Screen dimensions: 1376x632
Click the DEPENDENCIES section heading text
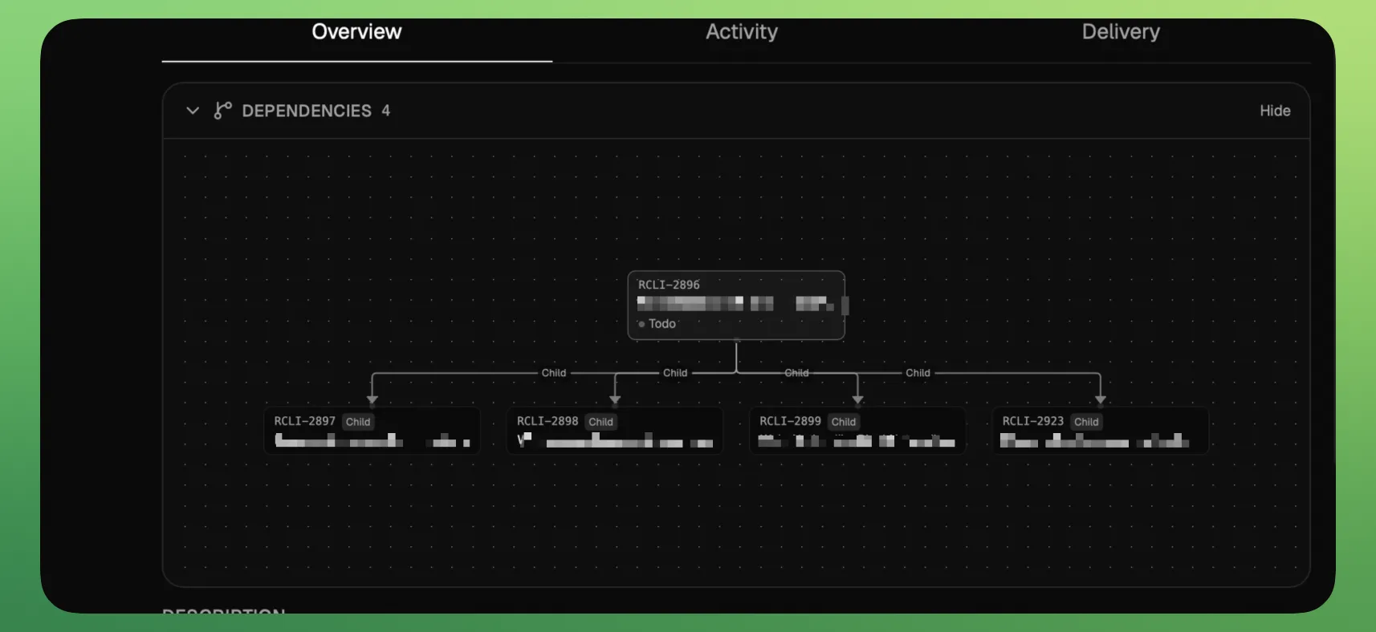[x=307, y=111]
